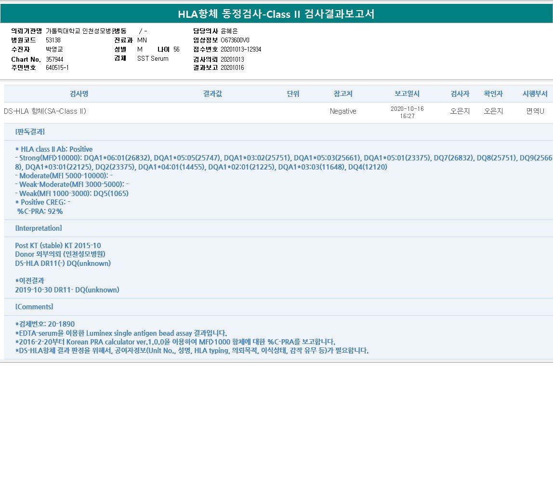This screenshot has height=501, width=553.
Task: Select hospital code value 53138
Action: pos(53,40)
